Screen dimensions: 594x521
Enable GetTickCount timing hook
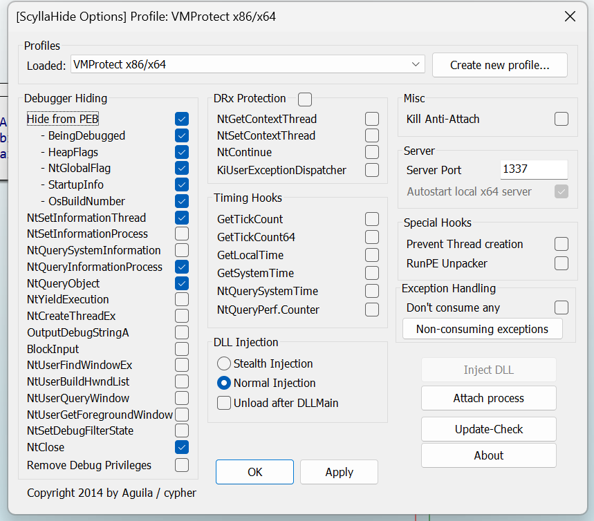[372, 219]
